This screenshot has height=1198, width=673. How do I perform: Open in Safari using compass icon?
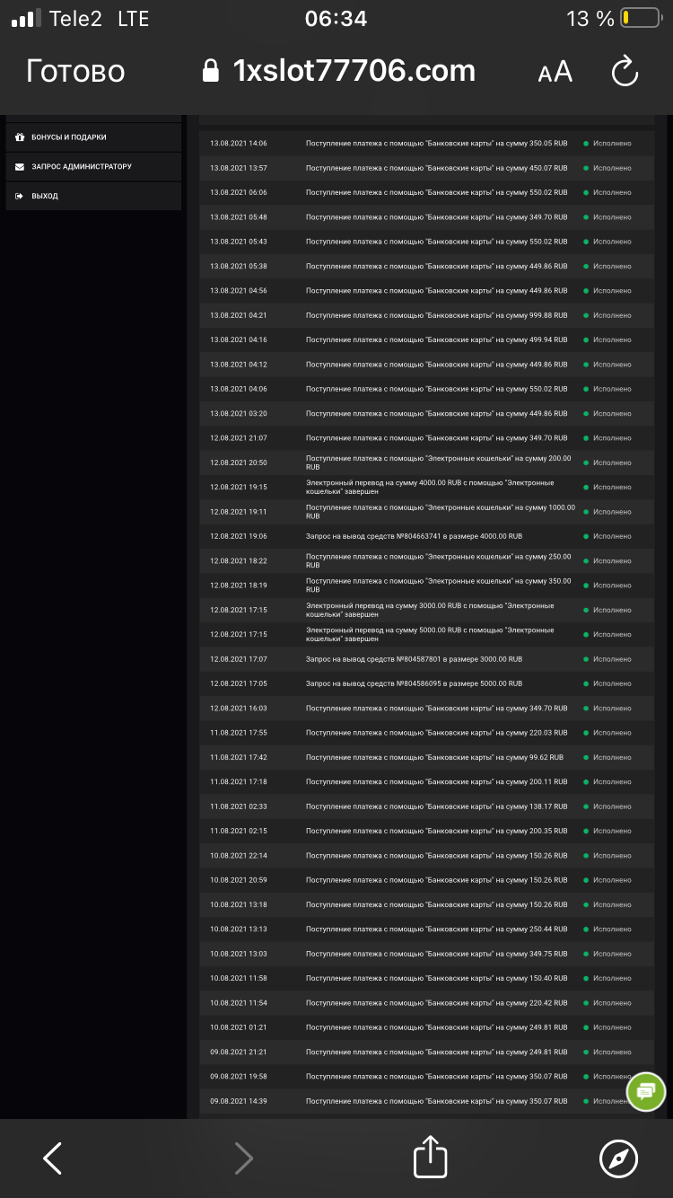[x=618, y=1158]
